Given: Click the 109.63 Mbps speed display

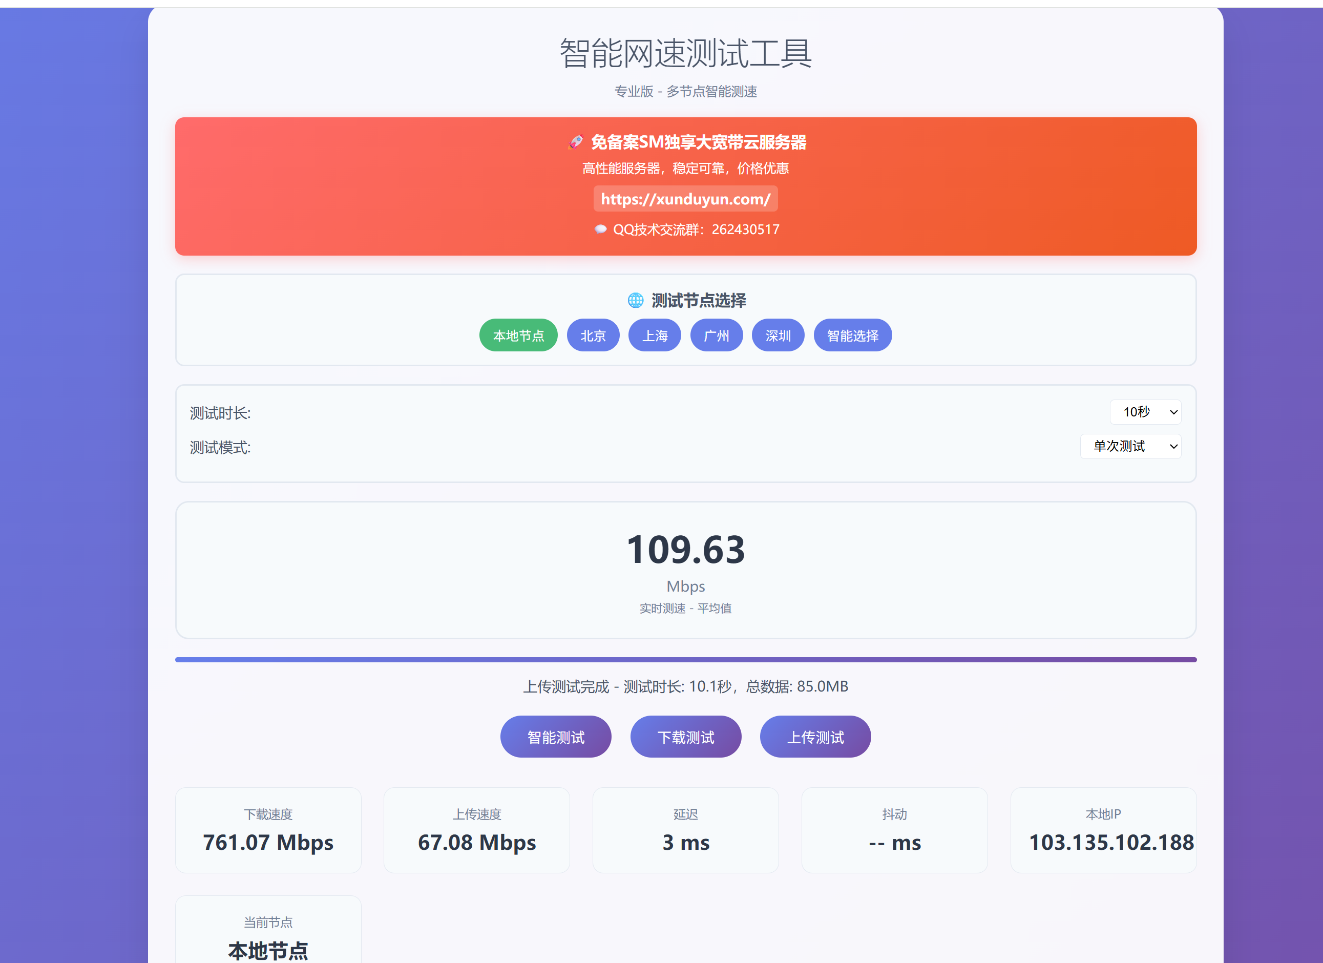Looking at the screenshot, I should point(685,548).
